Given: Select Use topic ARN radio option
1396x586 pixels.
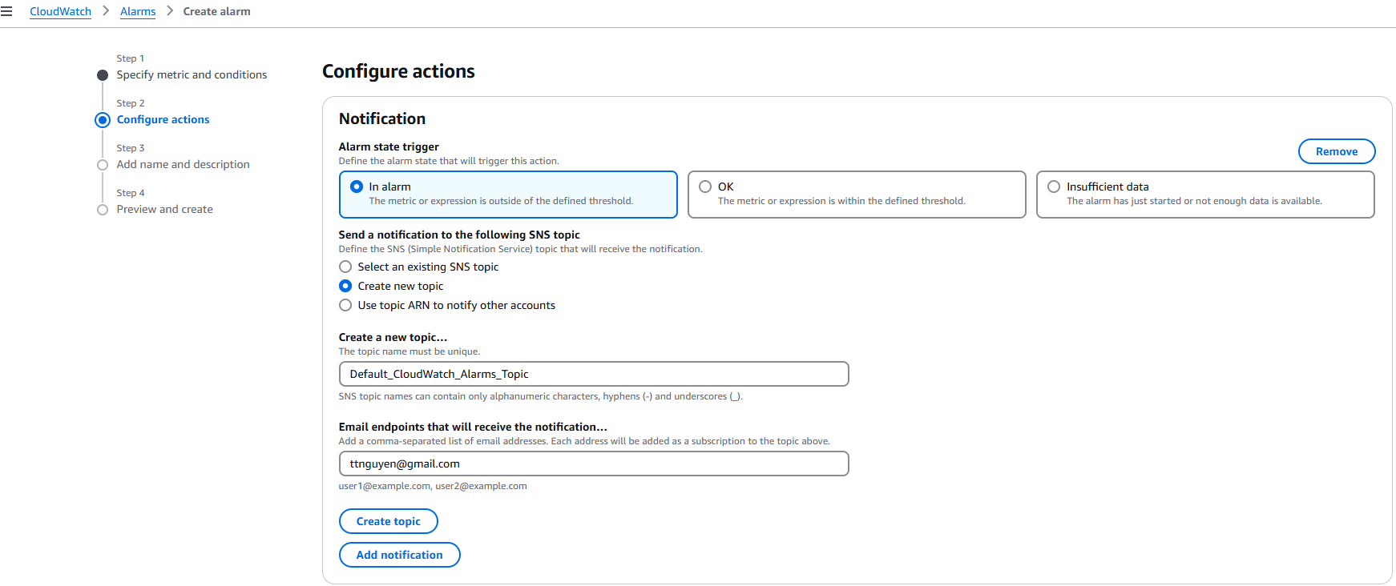Looking at the screenshot, I should click(345, 305).
